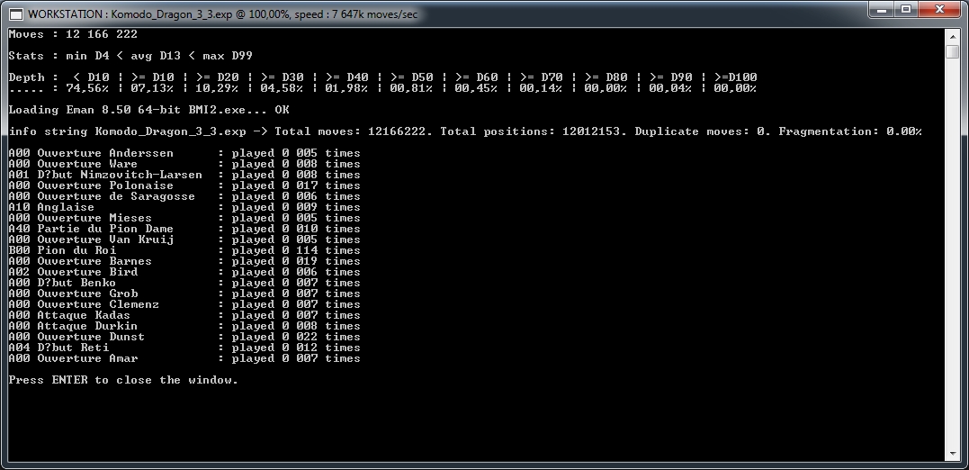Click the 'A00 Ouverture Anderssen' row

(x=184, y=153)
